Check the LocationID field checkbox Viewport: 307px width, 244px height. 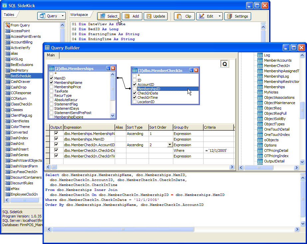(134, 101)
